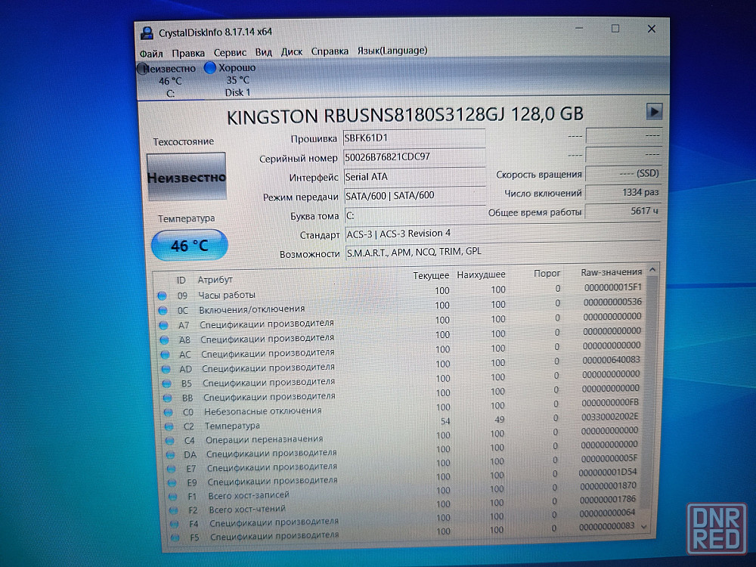Click the scroll-down arrow of SMART list
The image size is (756, 567).
click(x=645, y=528)
